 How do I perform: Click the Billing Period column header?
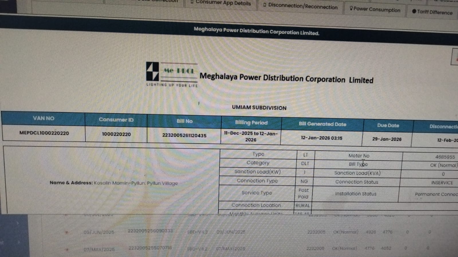251,123
